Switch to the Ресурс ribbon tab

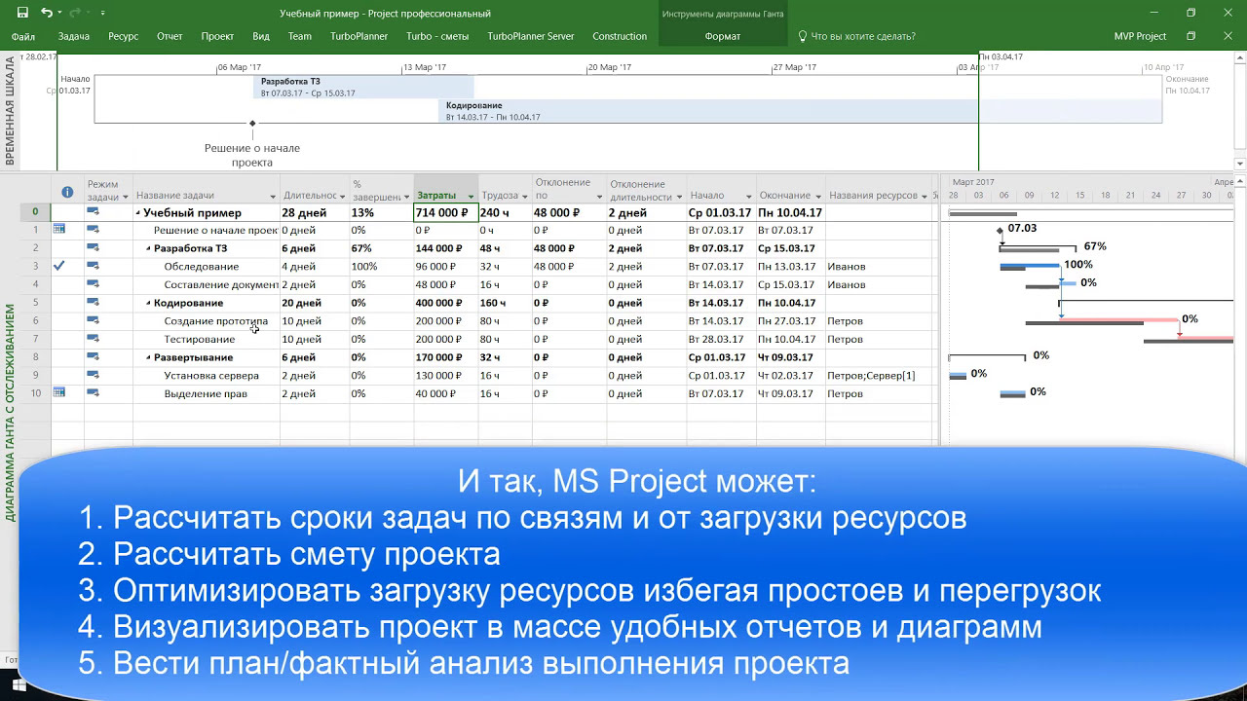tap(124, 36)
